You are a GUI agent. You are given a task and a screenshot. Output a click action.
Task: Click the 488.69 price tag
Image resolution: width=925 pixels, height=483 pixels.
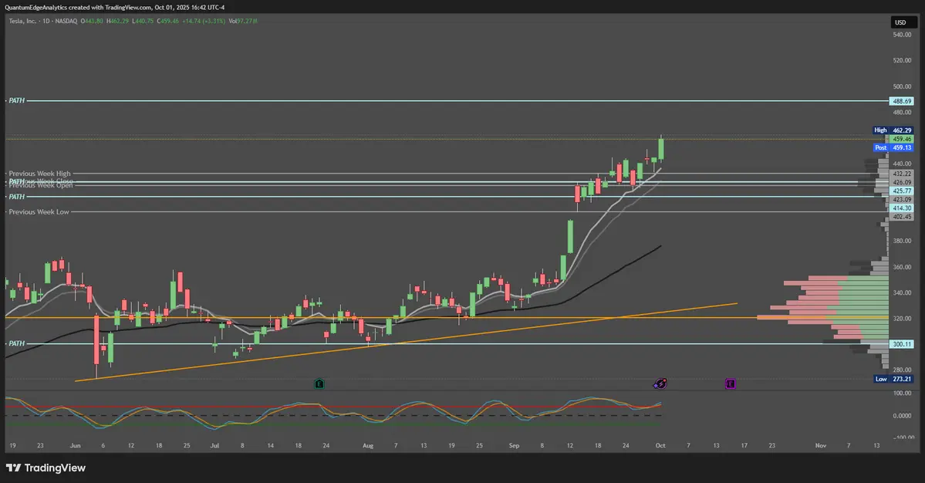(901, 101)
